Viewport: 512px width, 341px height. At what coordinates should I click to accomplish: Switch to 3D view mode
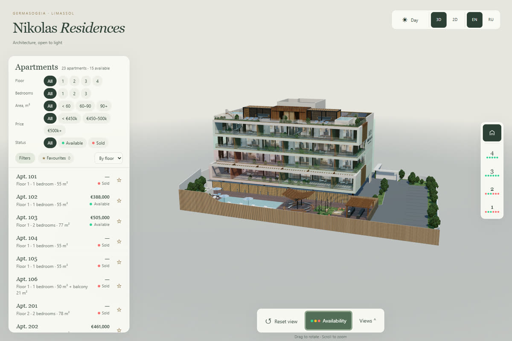point(439,20)
